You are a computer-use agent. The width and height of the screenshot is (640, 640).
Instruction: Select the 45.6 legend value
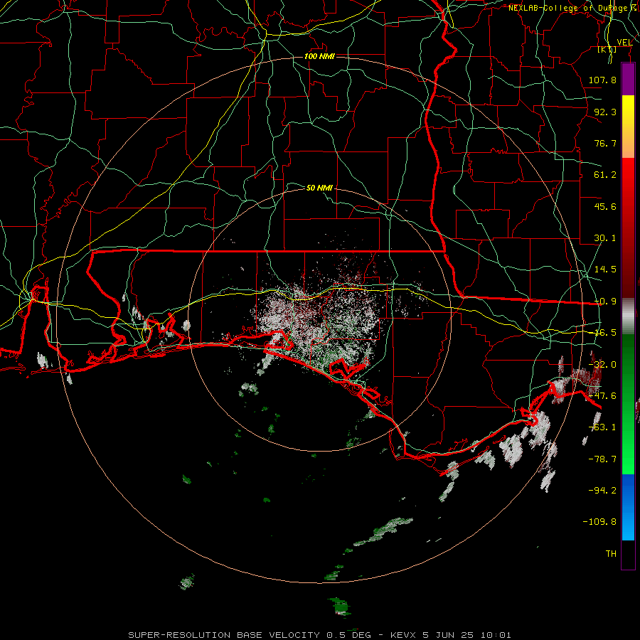[x=605, y=206]
